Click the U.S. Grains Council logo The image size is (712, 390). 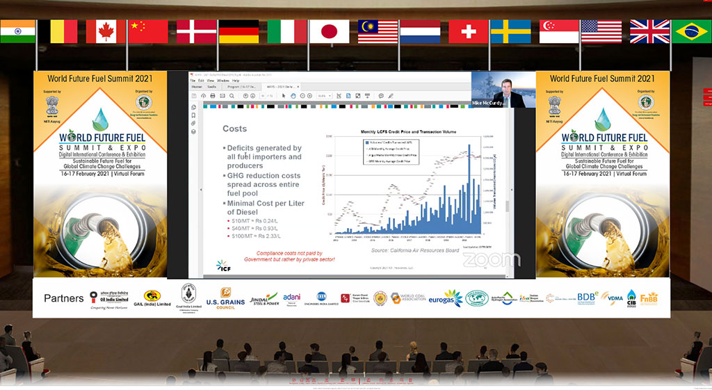coord(225,299)
